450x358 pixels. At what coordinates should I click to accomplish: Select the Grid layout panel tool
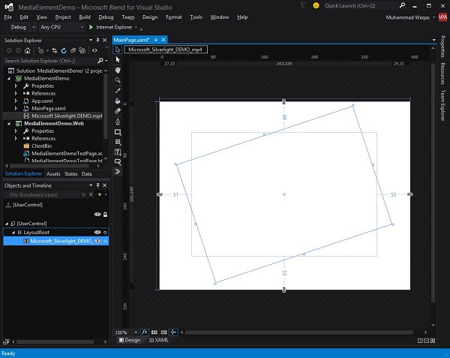click(x=118, y=141)
